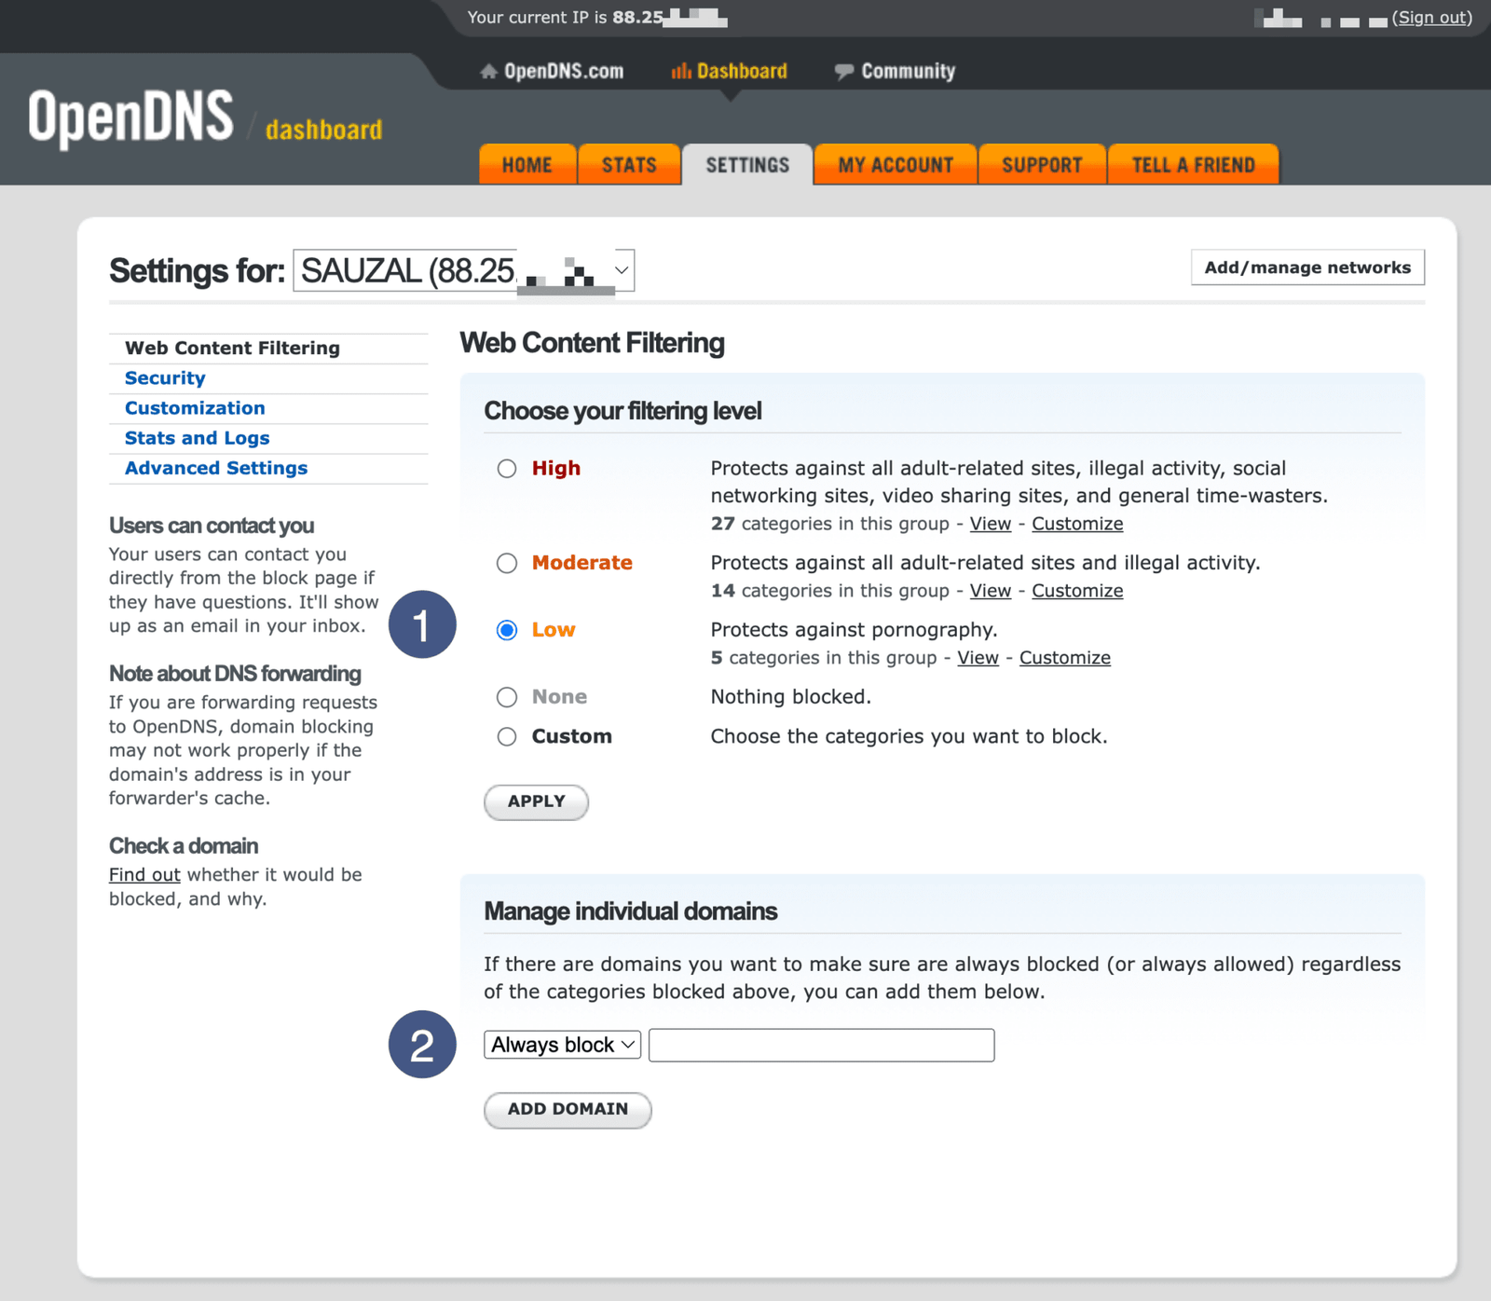Click the 'Choose your filtering level' heading

622,411
